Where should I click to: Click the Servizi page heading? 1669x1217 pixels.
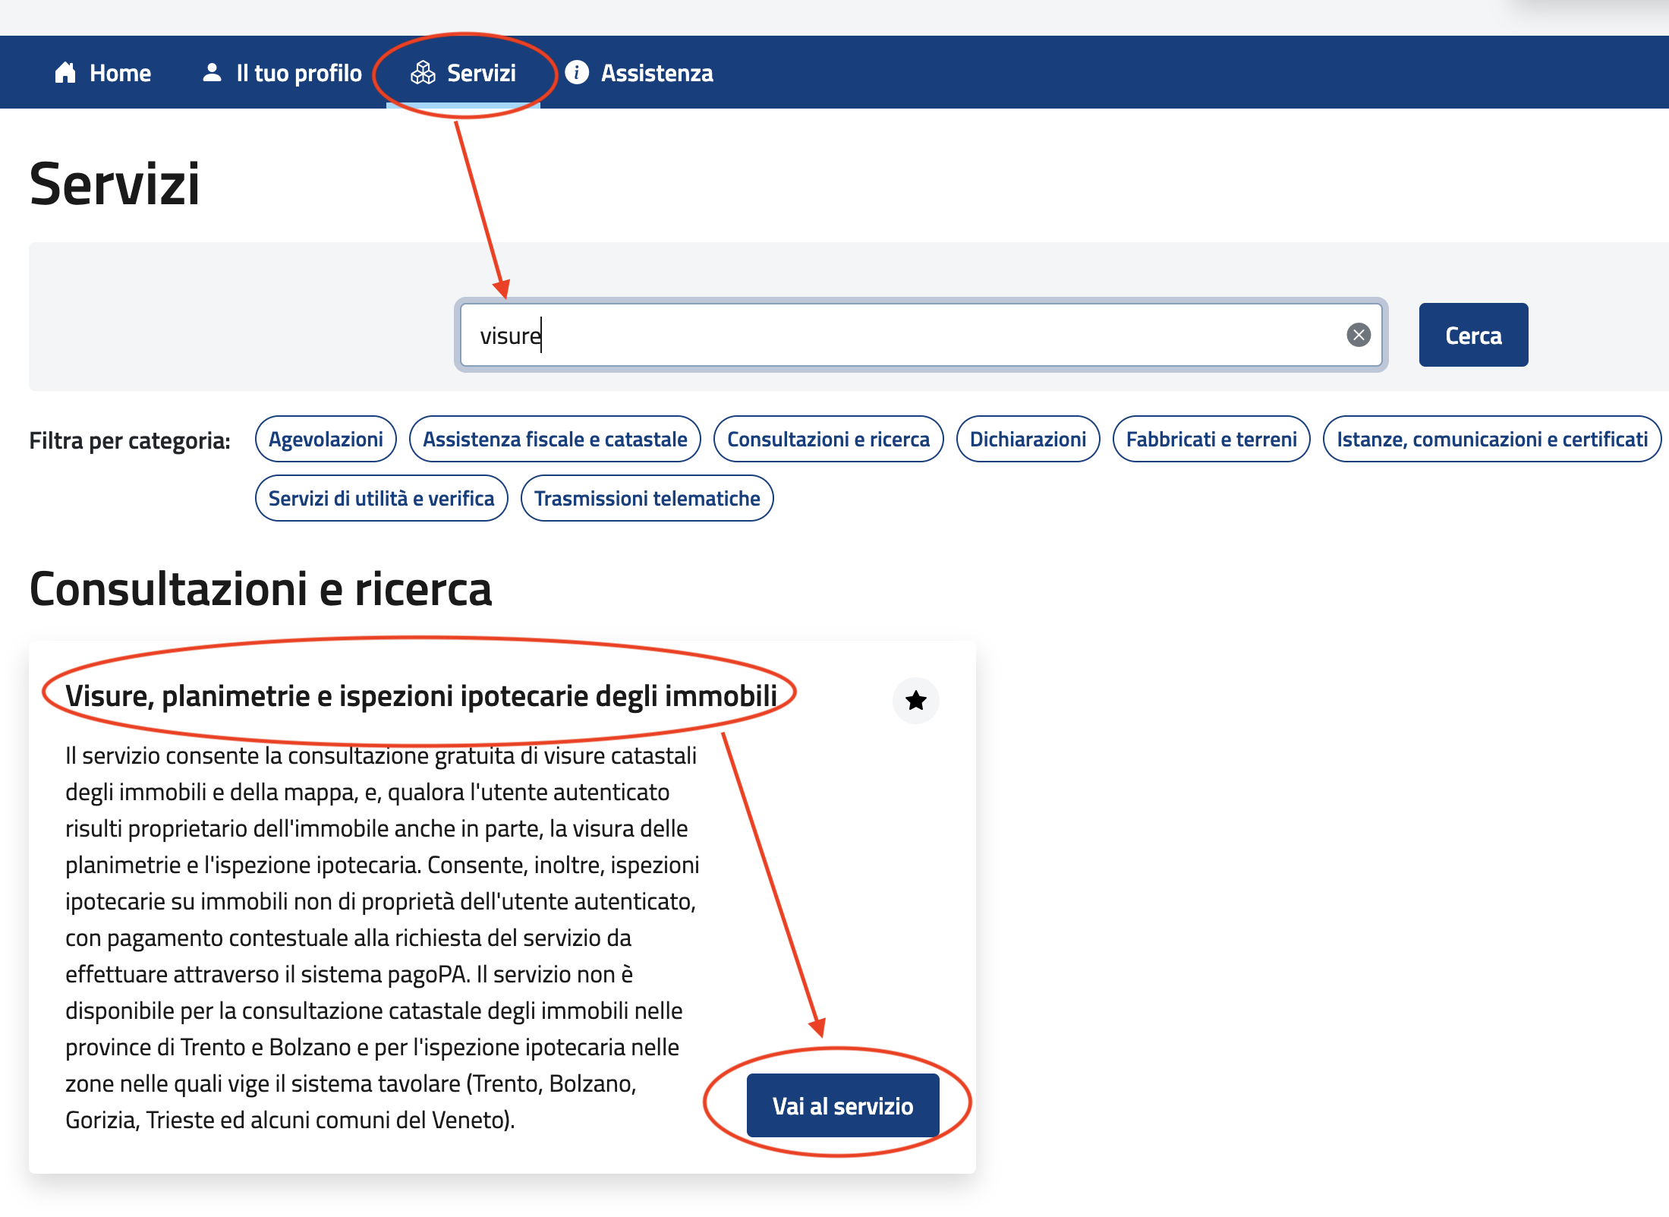point(115,184)
